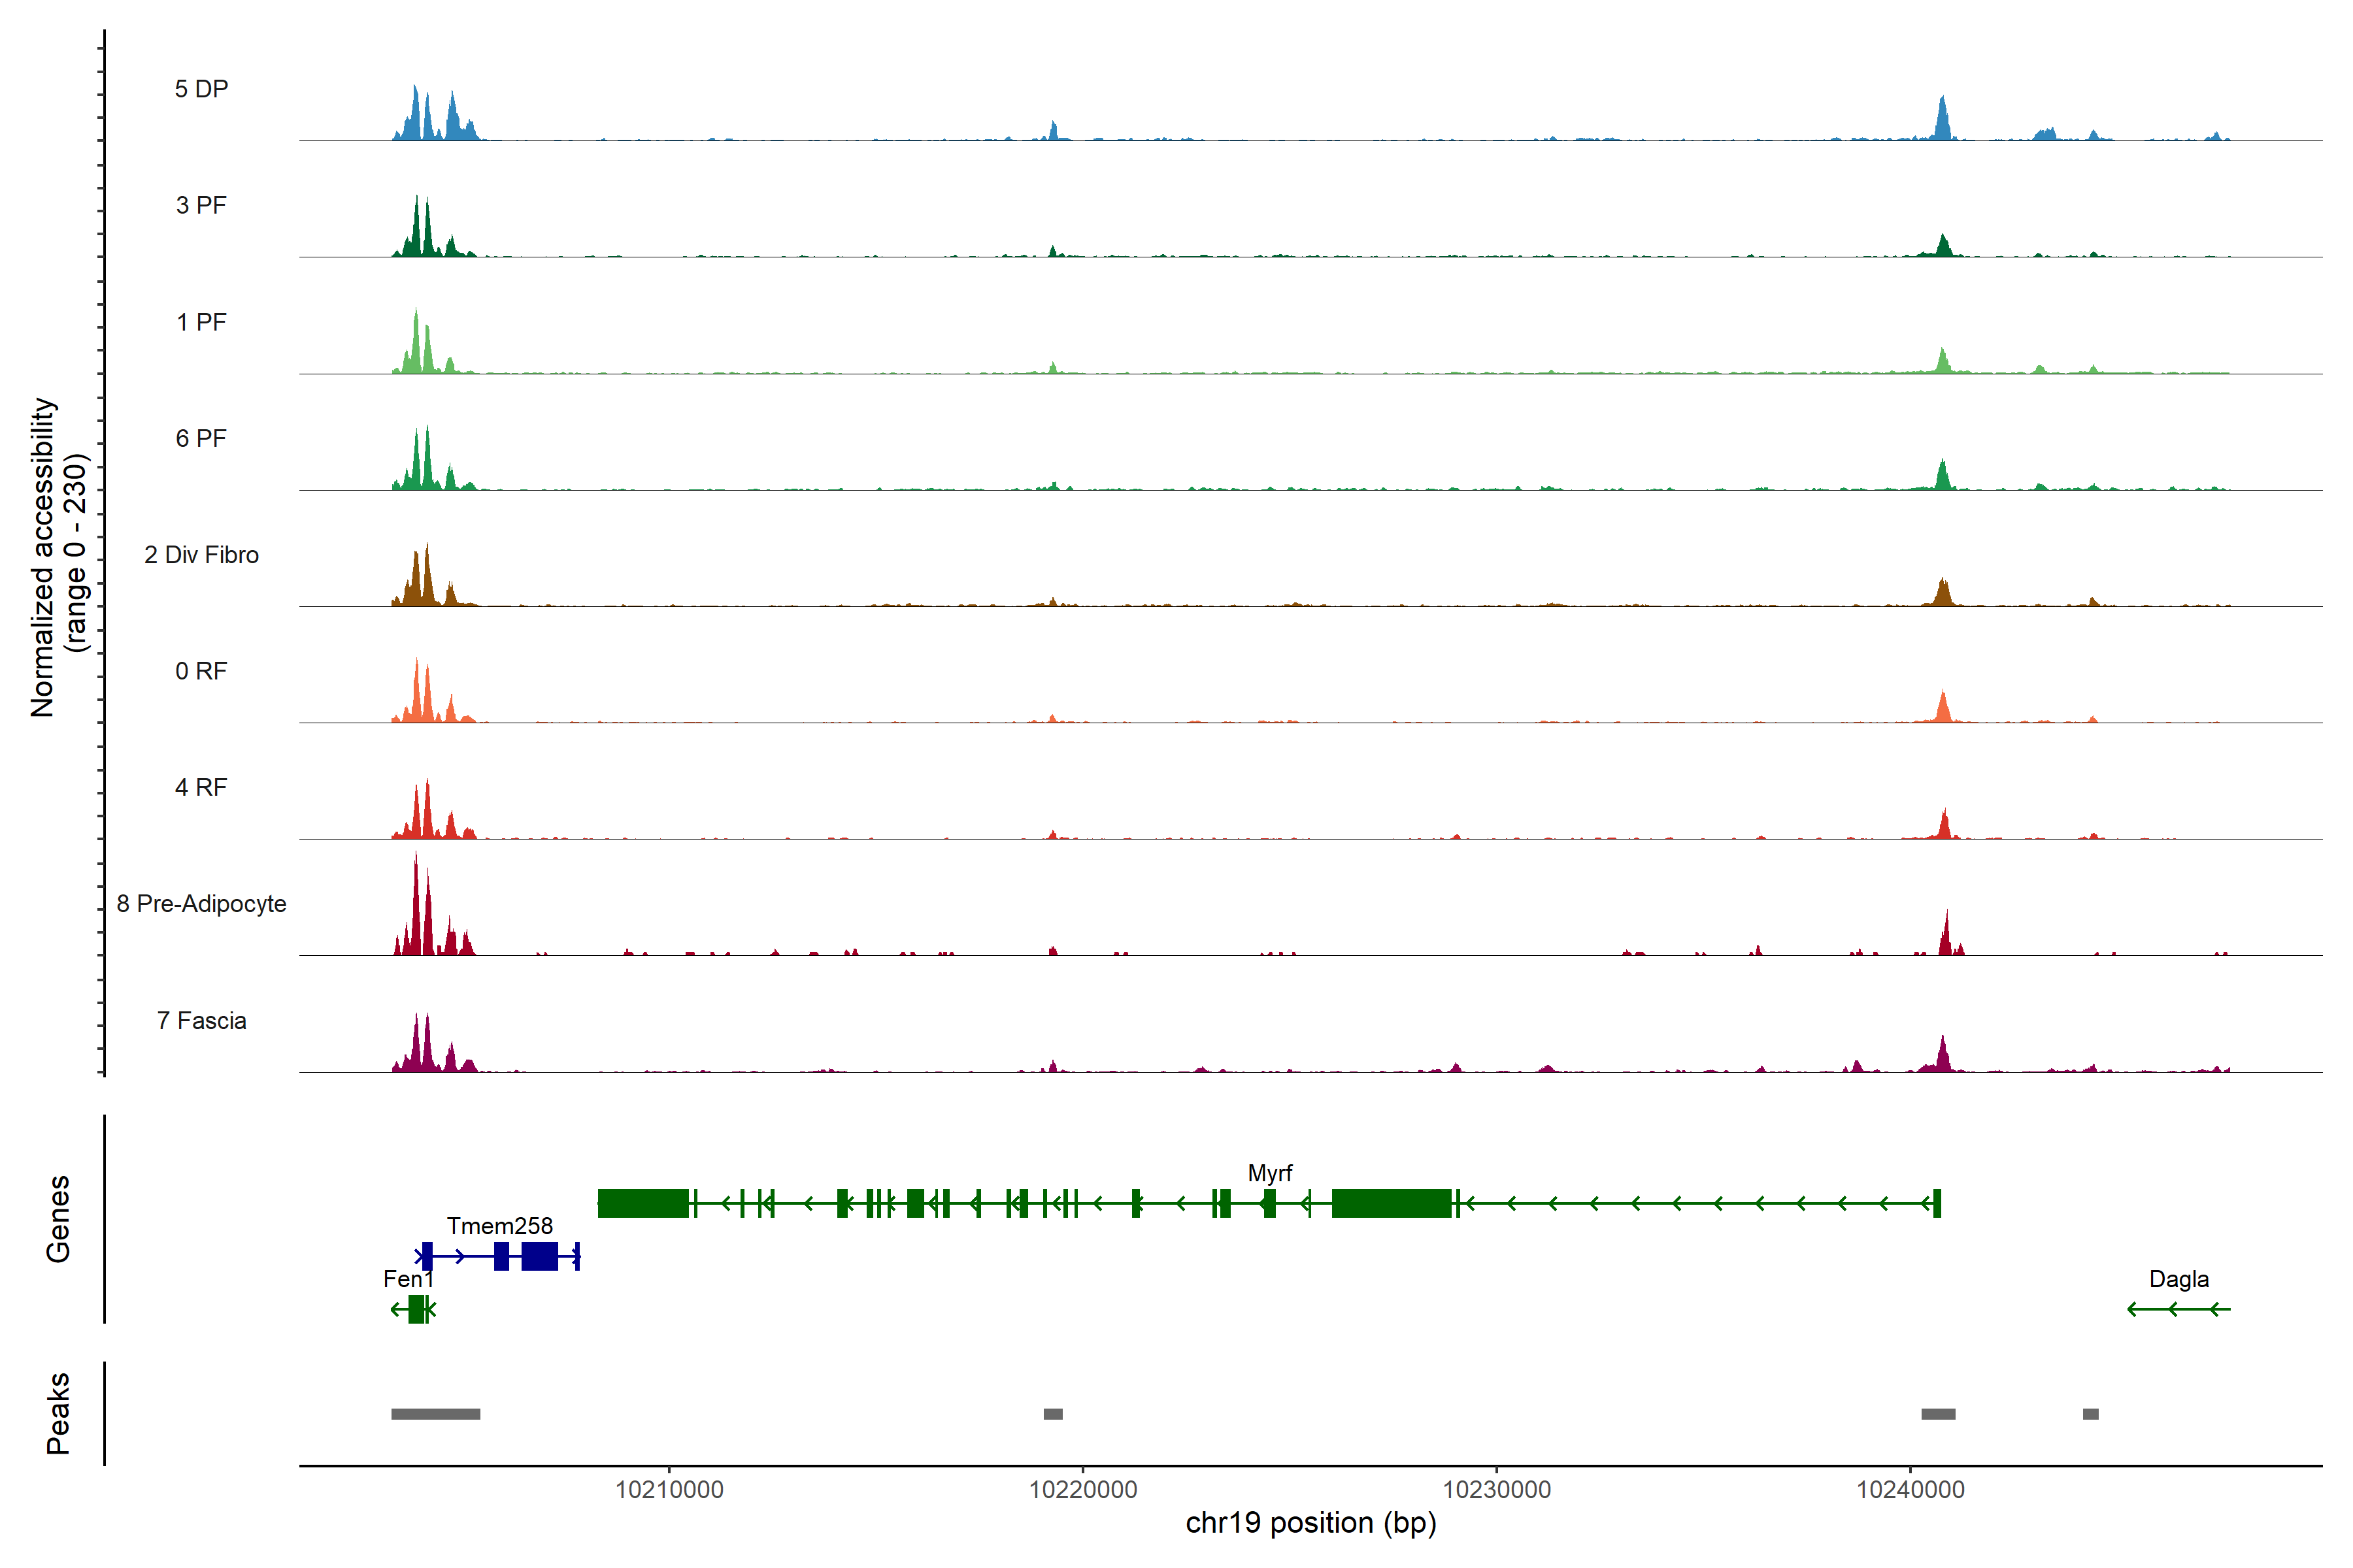Click the Tmem258 gene label
Viewport: 2353px width, 1568px height.
[x=499, y=1226]
